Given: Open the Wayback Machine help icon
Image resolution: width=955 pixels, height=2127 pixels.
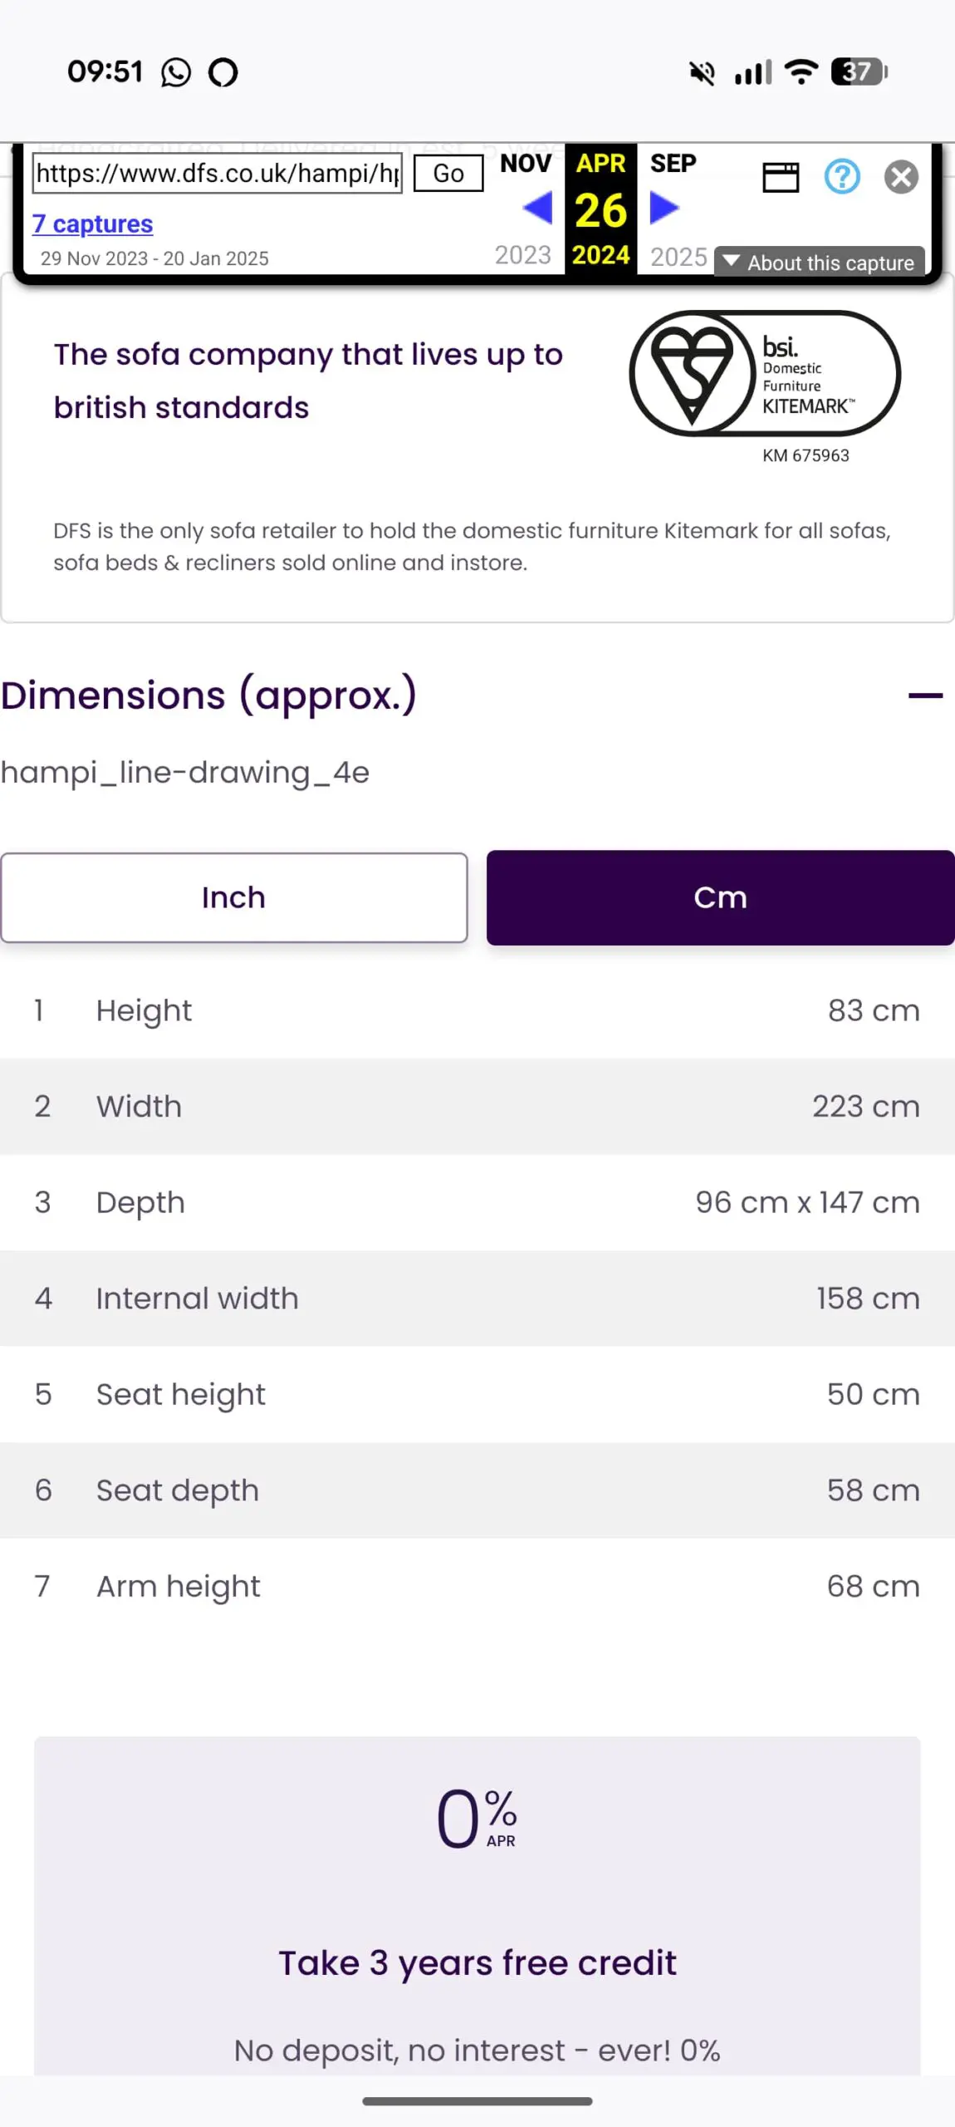Looking at the screenshot, I should (841, 177).
